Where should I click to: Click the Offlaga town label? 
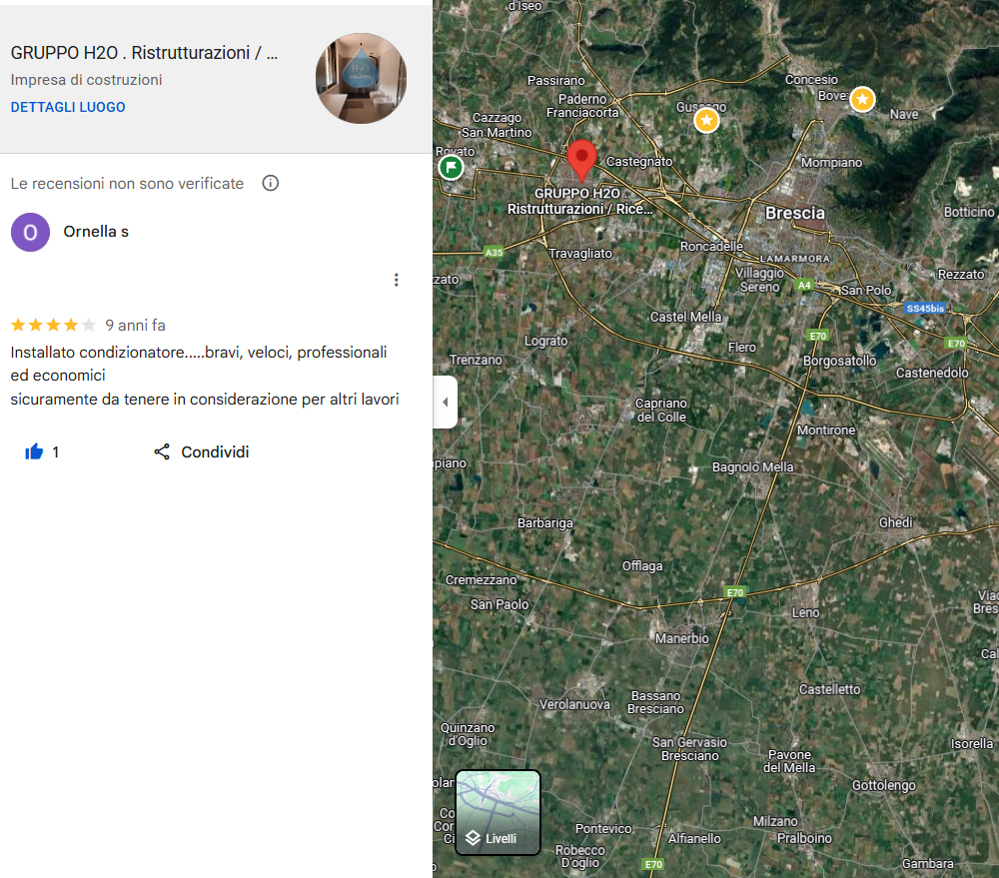click(x=642, y=565)
